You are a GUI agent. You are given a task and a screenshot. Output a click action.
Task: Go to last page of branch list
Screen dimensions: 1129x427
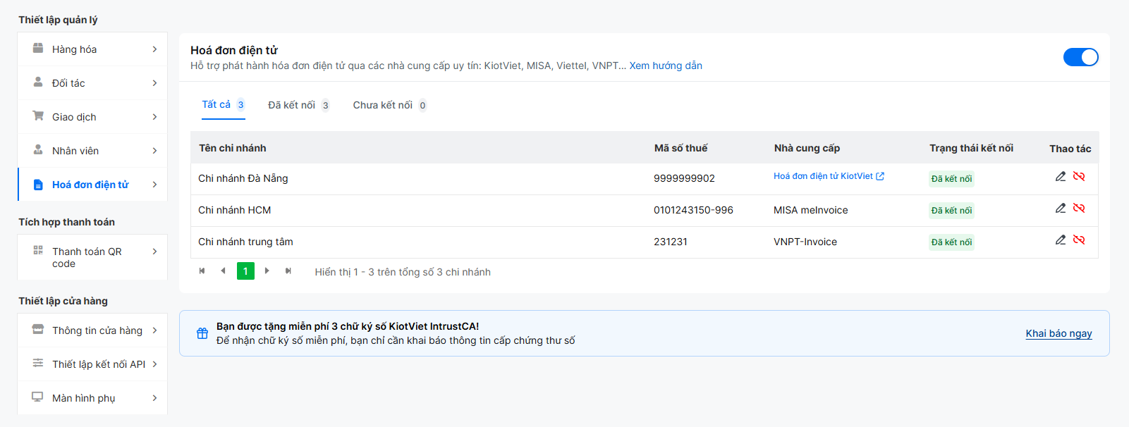288,271
